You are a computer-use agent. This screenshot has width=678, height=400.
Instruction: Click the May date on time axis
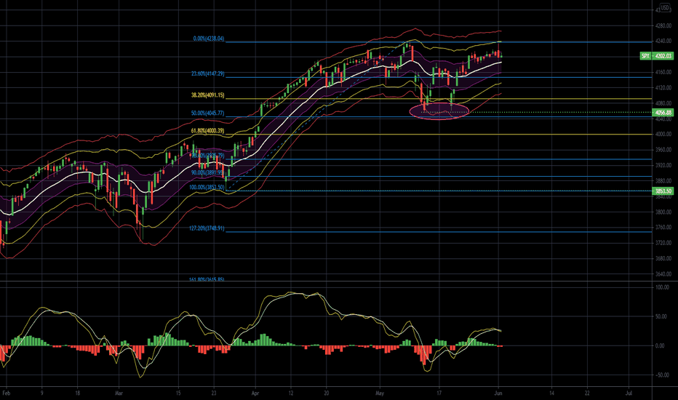pos(380,393)
